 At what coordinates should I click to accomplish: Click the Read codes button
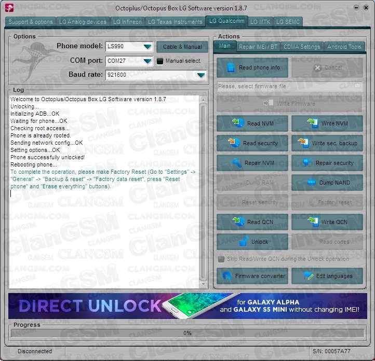point(327,242)
